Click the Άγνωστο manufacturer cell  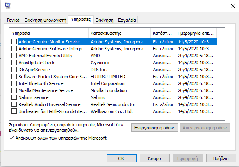pyautogui.click(x=100, y=63)
